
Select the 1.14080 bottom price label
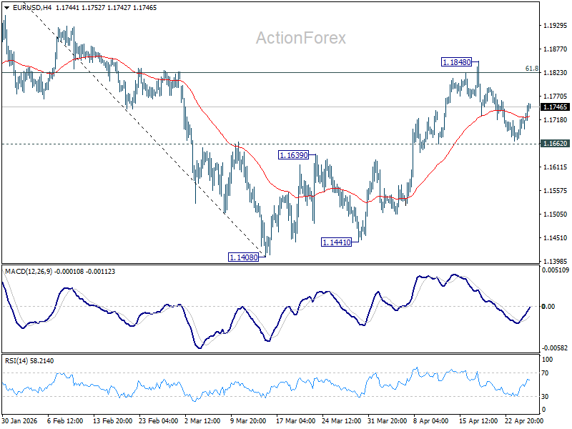pyautogui.click(x=244, y=256)
